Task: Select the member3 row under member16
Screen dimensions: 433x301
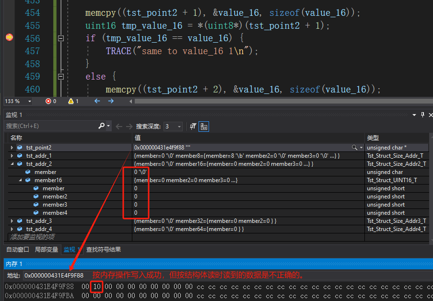Action: (218, 205)
